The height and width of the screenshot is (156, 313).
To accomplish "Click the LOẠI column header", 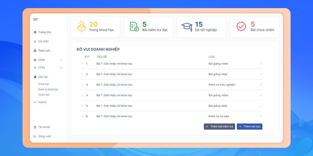I will (x=211, y=57).
